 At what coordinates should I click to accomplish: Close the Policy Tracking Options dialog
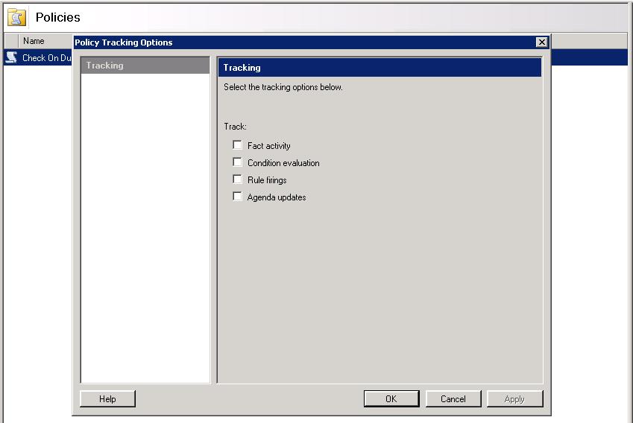click(x=541, y=42)
